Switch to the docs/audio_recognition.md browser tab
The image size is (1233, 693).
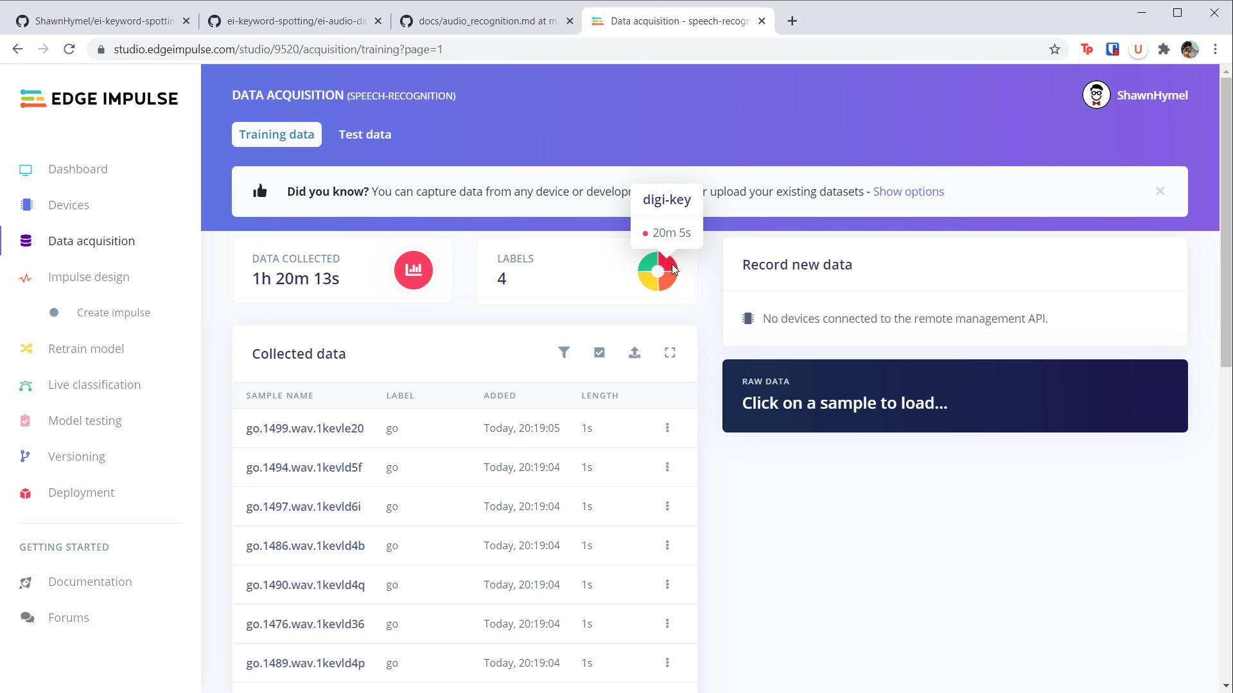click(x=482, y=21)
